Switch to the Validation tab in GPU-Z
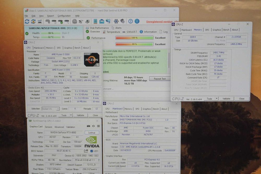 tap(70, 127)
